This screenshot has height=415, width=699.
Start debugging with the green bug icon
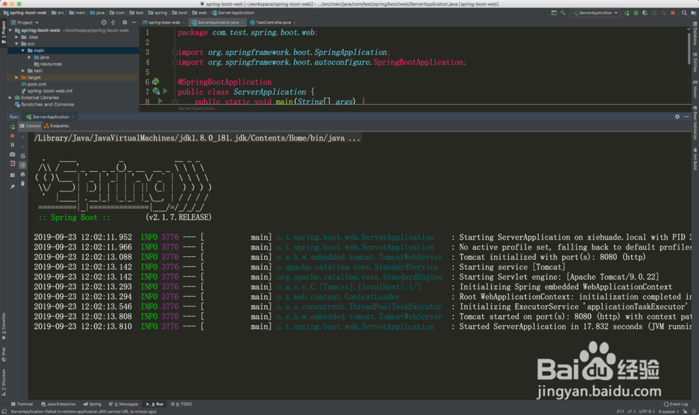(x=635, y=13)
